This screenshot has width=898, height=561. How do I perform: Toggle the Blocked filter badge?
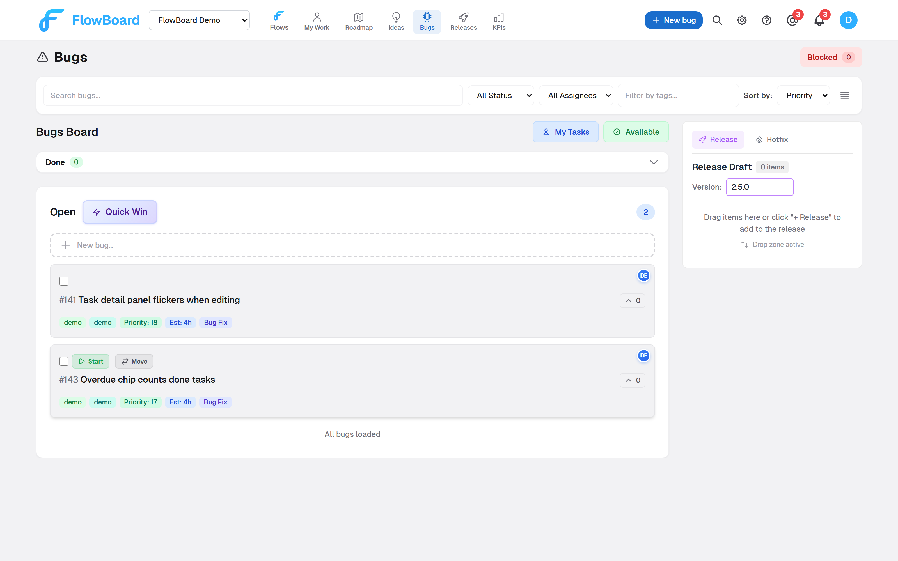point(831,57)
